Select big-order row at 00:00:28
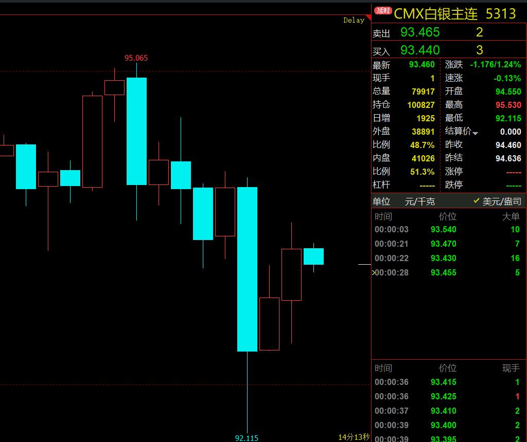This screenshot has width=527, height=442. click(x=449, y=273)
